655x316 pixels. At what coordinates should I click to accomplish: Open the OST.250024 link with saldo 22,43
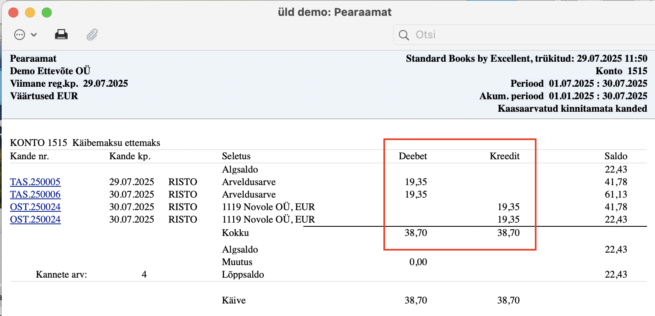[x=35, y=219]
